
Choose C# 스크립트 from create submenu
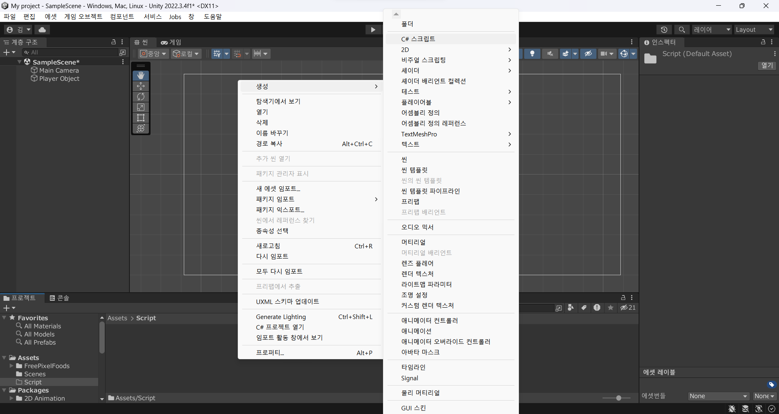click(x=451, y=39)
